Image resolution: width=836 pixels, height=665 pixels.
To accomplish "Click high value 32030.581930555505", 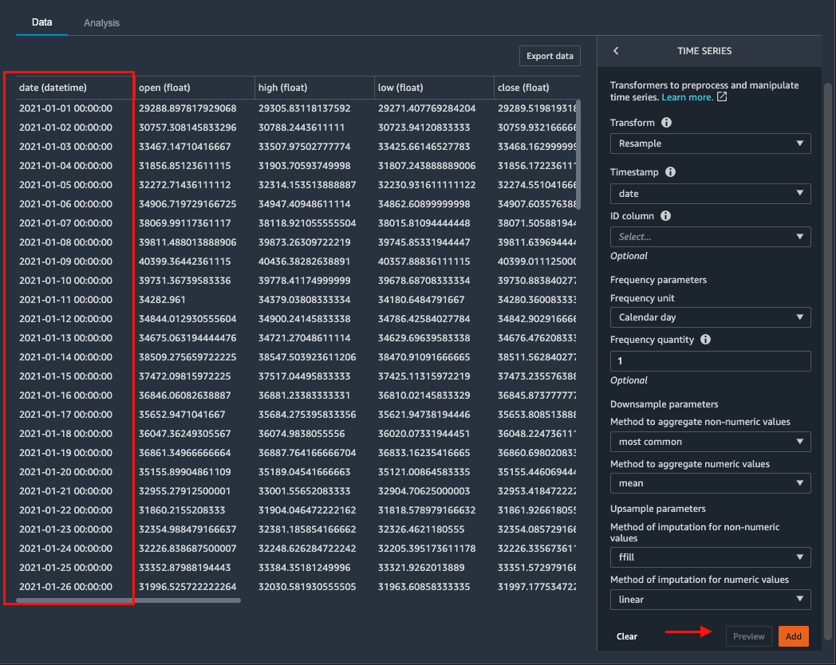I will 307,587.
